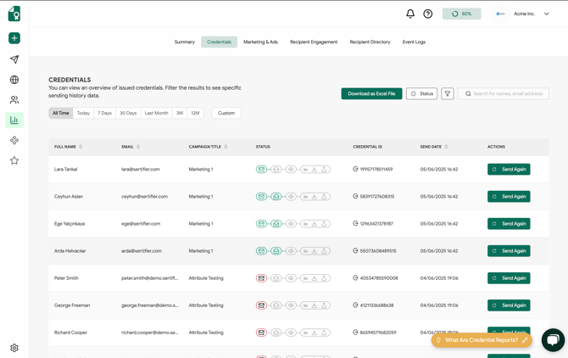
Task: Select the Last Month date range filter
Action: [156, 113]
